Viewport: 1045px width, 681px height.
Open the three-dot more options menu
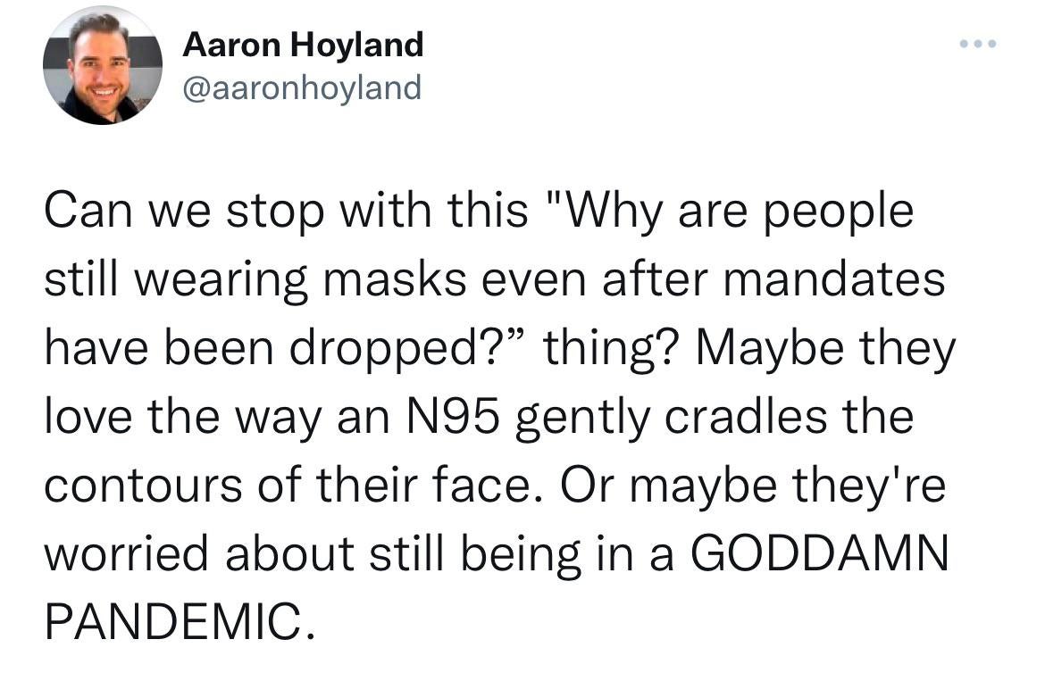pos(978,44)
